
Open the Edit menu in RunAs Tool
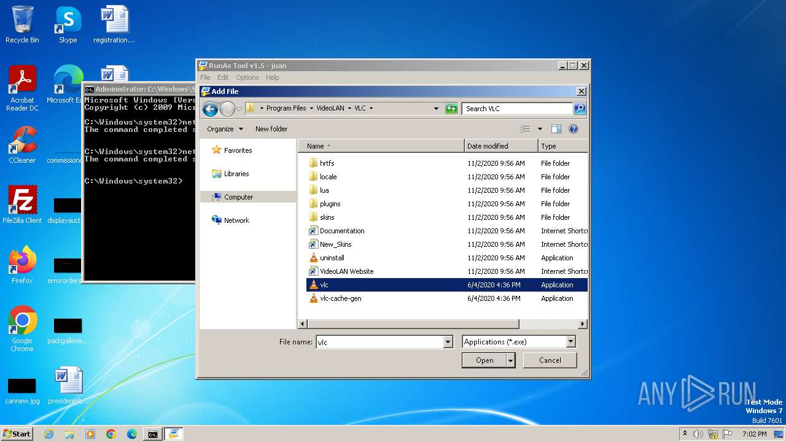coord(223,77)
